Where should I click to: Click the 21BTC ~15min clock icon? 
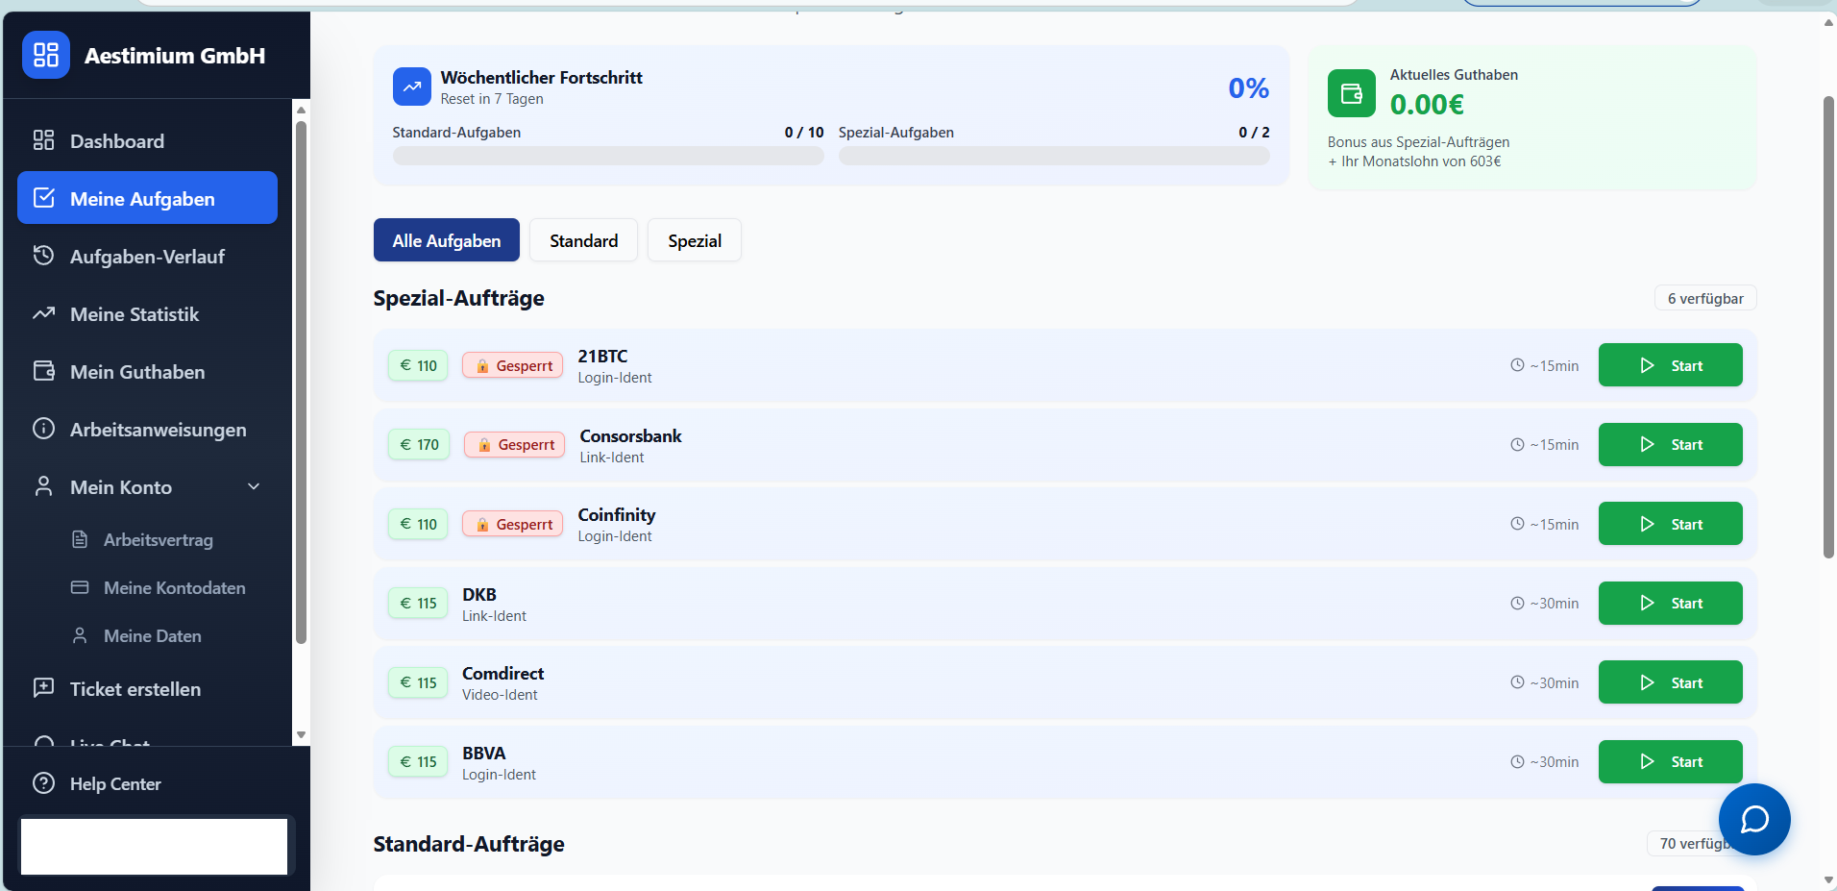(1517, 365)
